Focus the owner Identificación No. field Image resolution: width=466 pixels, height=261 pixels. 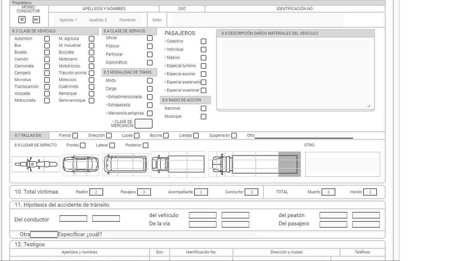click(258, 20)
